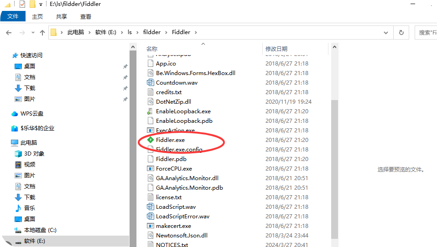Select the Countdown.wav file icon

pyautogui.click(x=151, y=82)
